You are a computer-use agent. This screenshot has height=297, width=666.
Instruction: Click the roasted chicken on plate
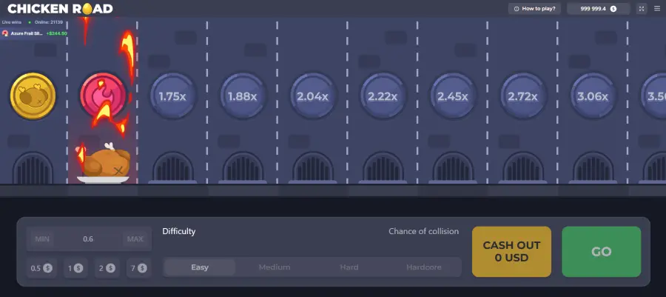tap(103, 164)
